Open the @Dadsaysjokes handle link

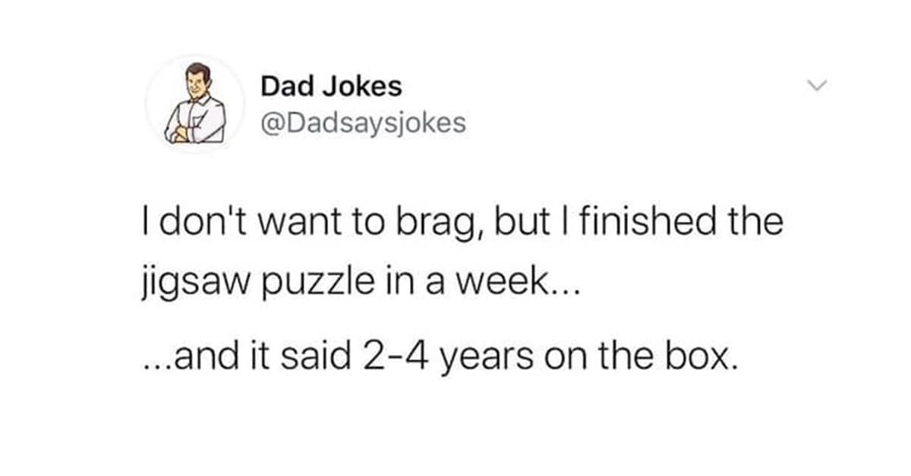(x=363, y=123)
